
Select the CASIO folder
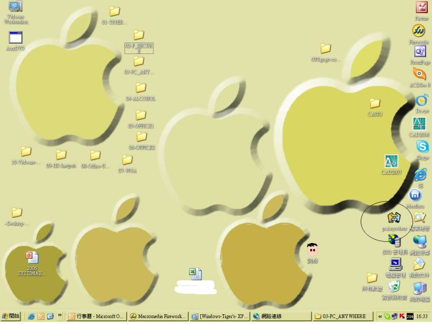point(375,103)
